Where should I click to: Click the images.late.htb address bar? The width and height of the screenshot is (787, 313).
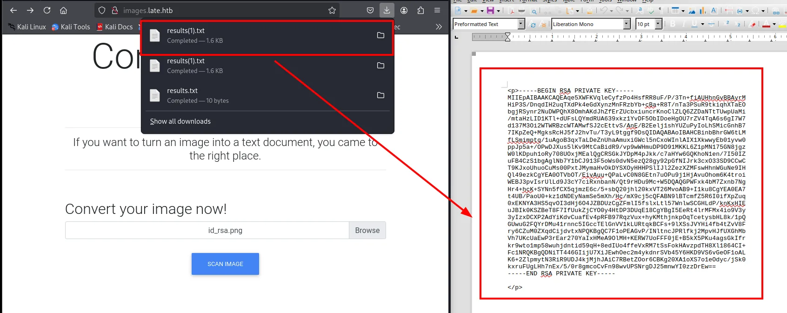[x=216, y=10]
